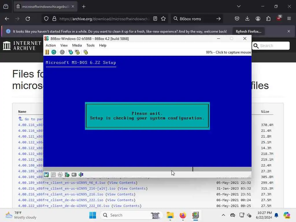Select the microsoftwindowschicagobuild tab
Screen dimensions: 296x222
45,7
